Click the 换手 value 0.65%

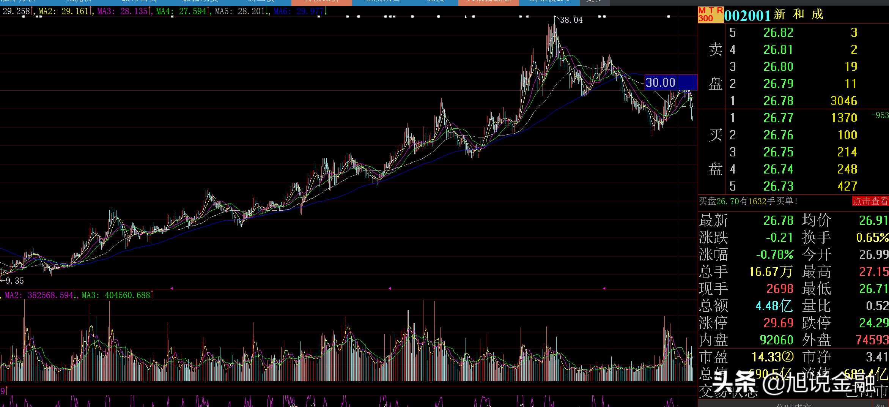872,238
